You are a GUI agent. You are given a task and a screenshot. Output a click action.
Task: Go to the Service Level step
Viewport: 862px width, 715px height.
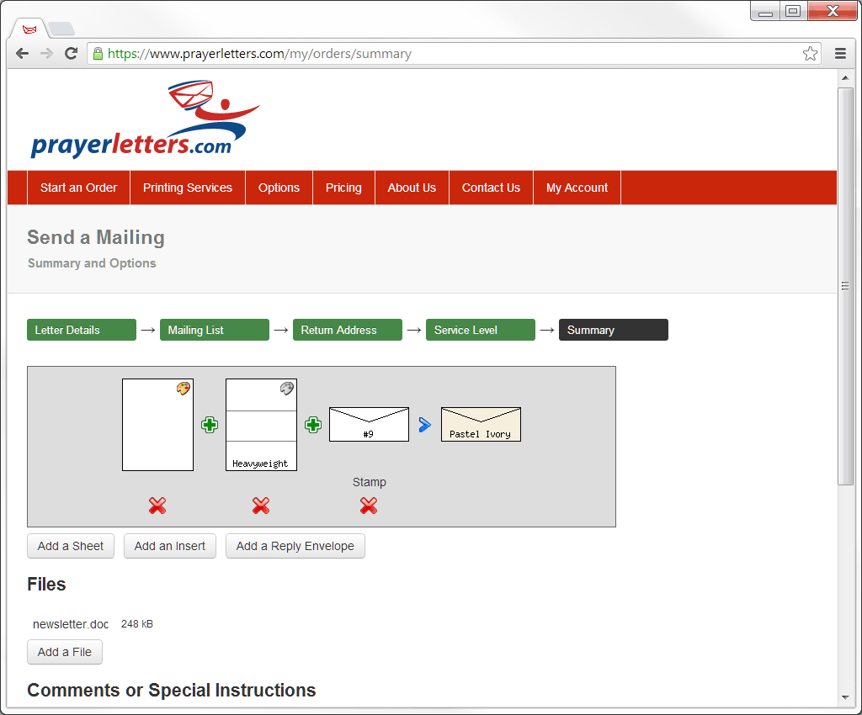pos(481,330)
